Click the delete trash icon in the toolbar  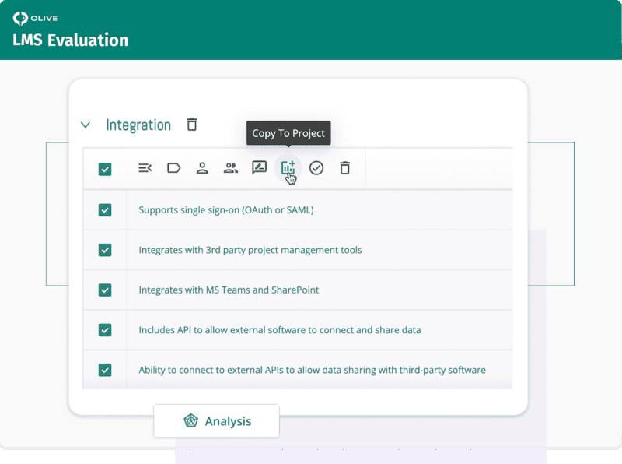(x=344, y=167)
